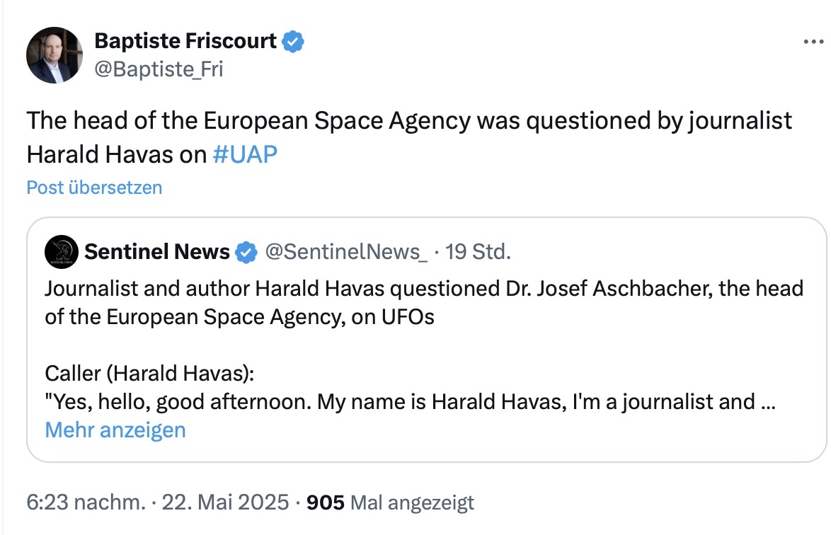Open the #UAP hashtag
Image resolution: width=831 pixels, height=535 pixels.
(x=245, y=155)
